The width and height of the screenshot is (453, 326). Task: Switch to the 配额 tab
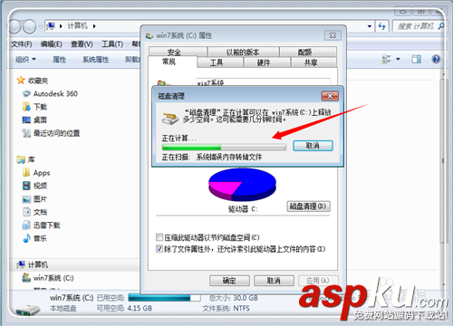308,52
